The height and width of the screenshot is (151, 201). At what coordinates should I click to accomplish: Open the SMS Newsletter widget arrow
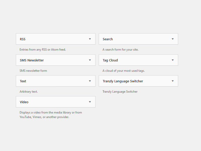coord(90,60)
